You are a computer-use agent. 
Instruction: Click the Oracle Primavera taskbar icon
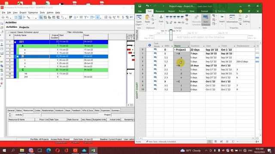75,150
